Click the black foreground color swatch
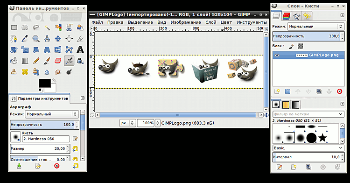The image size is (350, 183). [45, 83]
